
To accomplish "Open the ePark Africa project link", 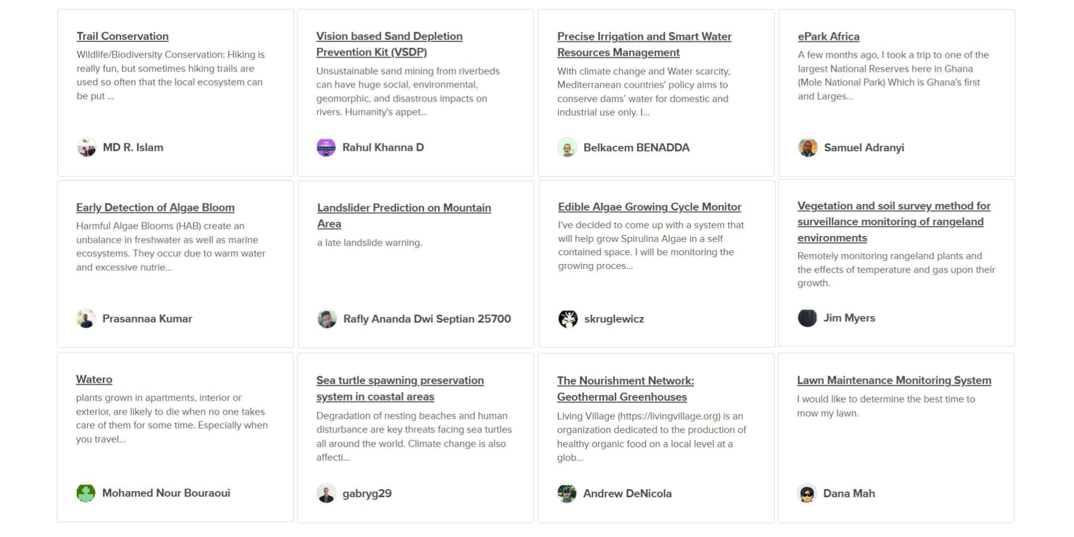I will pos(828,36).
